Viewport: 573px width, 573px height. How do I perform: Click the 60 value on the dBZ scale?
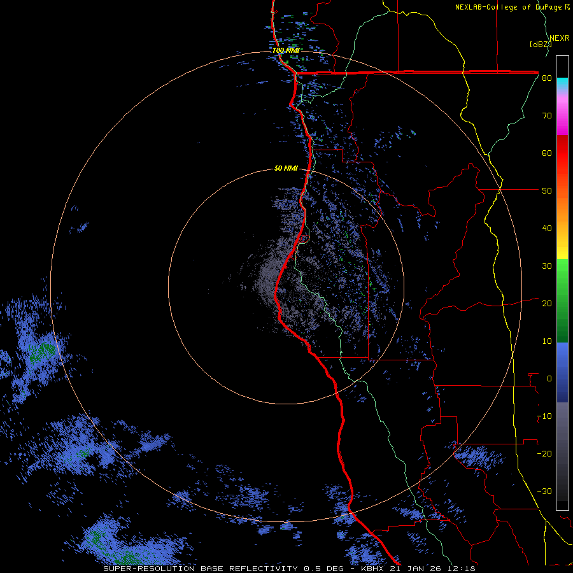pos(547,153)
